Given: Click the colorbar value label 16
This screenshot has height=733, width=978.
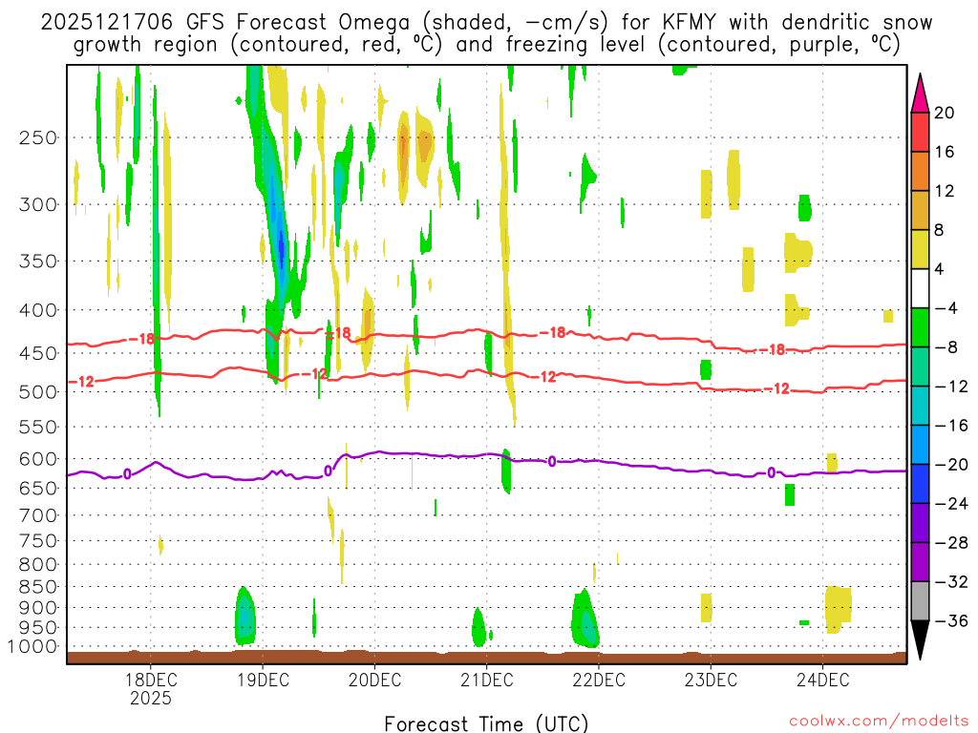Looking at the screenshot, I should pyautogui.click(x=945, y=152).
